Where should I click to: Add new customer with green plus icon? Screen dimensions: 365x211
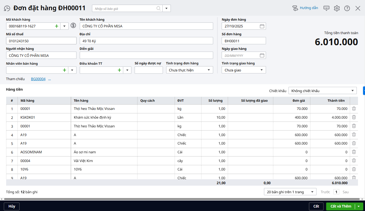point(57,26)
